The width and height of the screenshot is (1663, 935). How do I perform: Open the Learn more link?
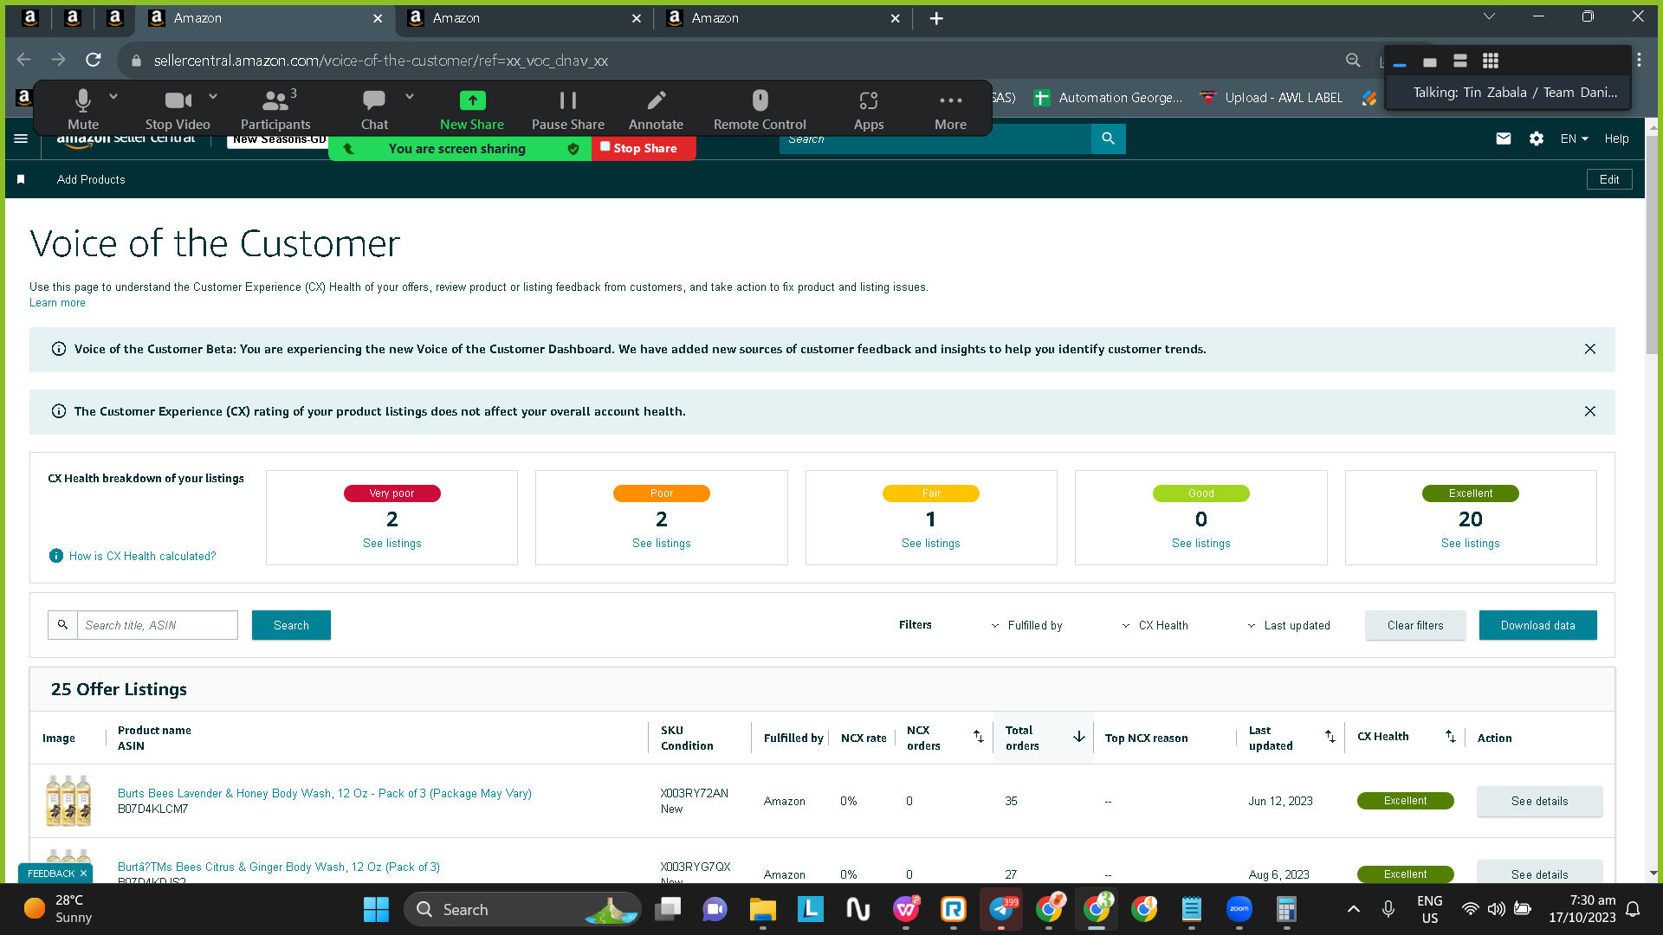click(x=57, y=303)
